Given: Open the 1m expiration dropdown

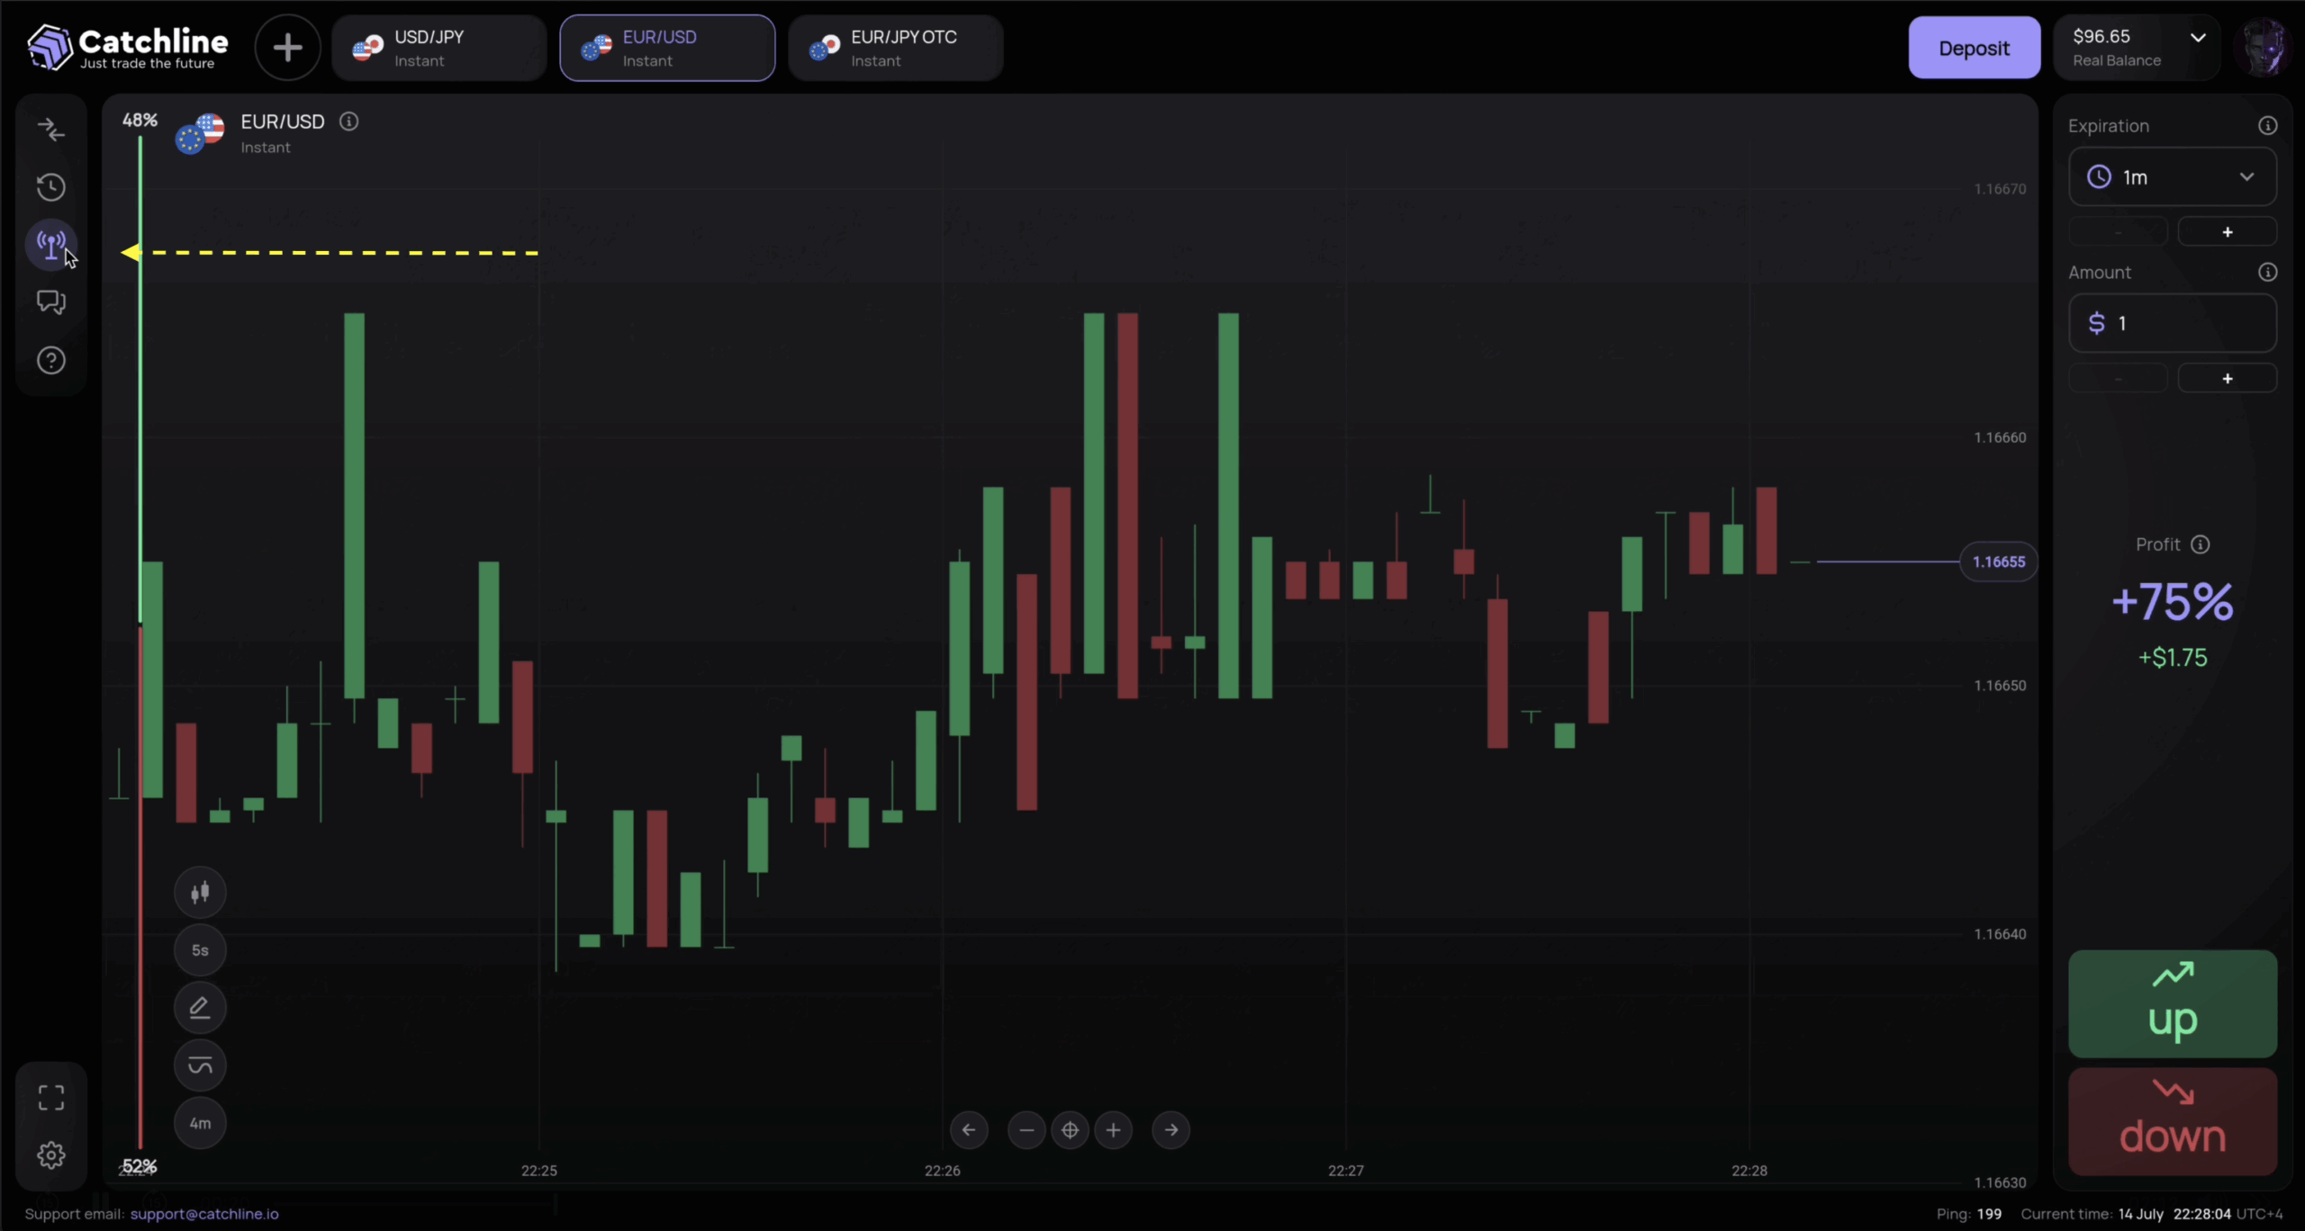Looking at the screenshot, I should tap(2172, 176).
